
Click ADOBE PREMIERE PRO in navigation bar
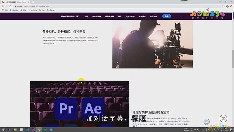(x=70, y=16)
